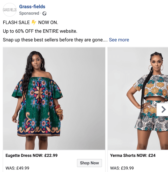Open the Yerma Shorts product image
Screen dimensions: 168x172
(x=138, y=99)
